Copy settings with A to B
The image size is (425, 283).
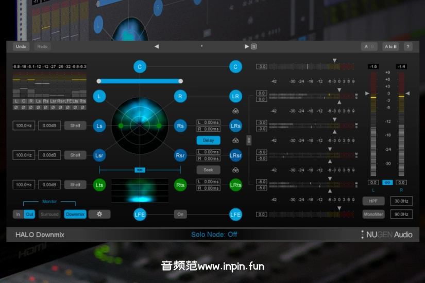tap(390, 47)
